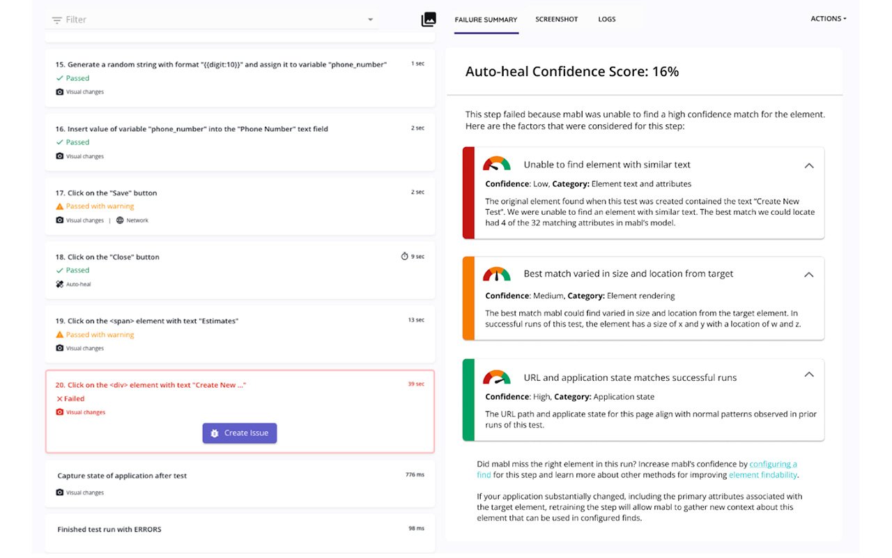Click the stopwatch icon on step 18
892x558 pixels.
click(x=404, y=257)
